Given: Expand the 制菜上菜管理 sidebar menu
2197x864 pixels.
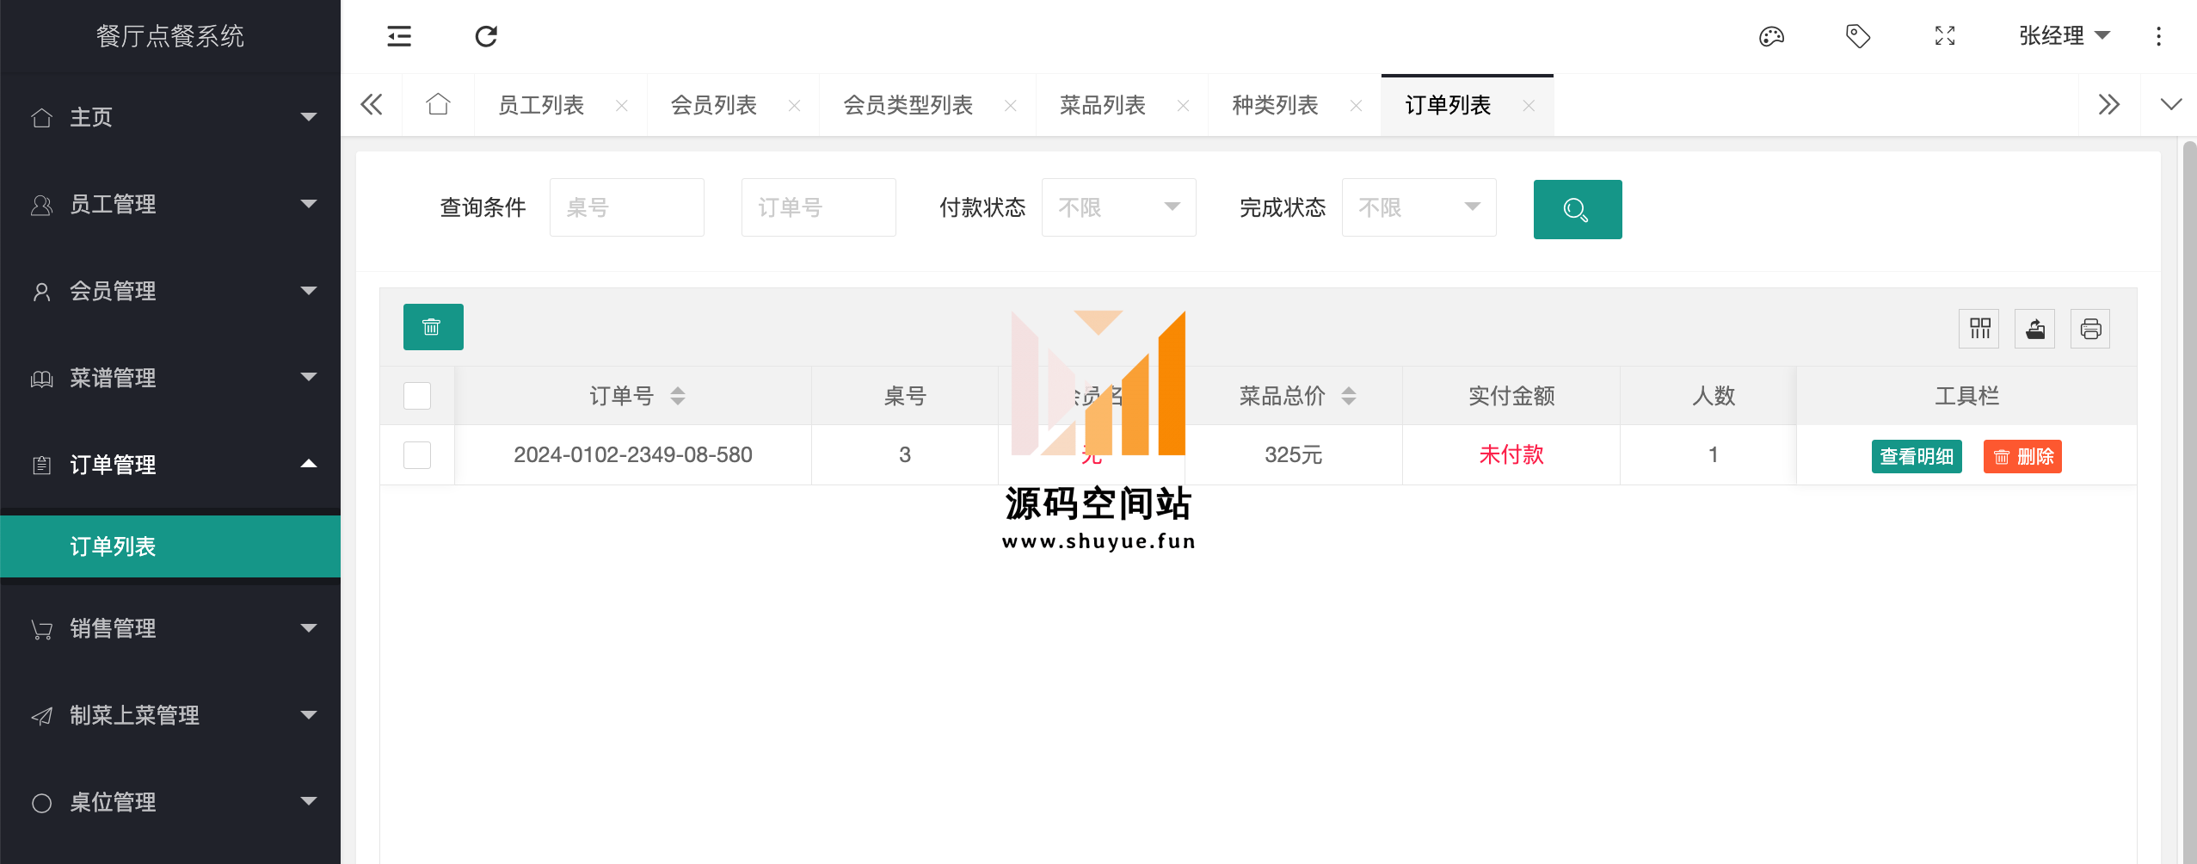Looking at the screenshot, I should pos(170,715).
